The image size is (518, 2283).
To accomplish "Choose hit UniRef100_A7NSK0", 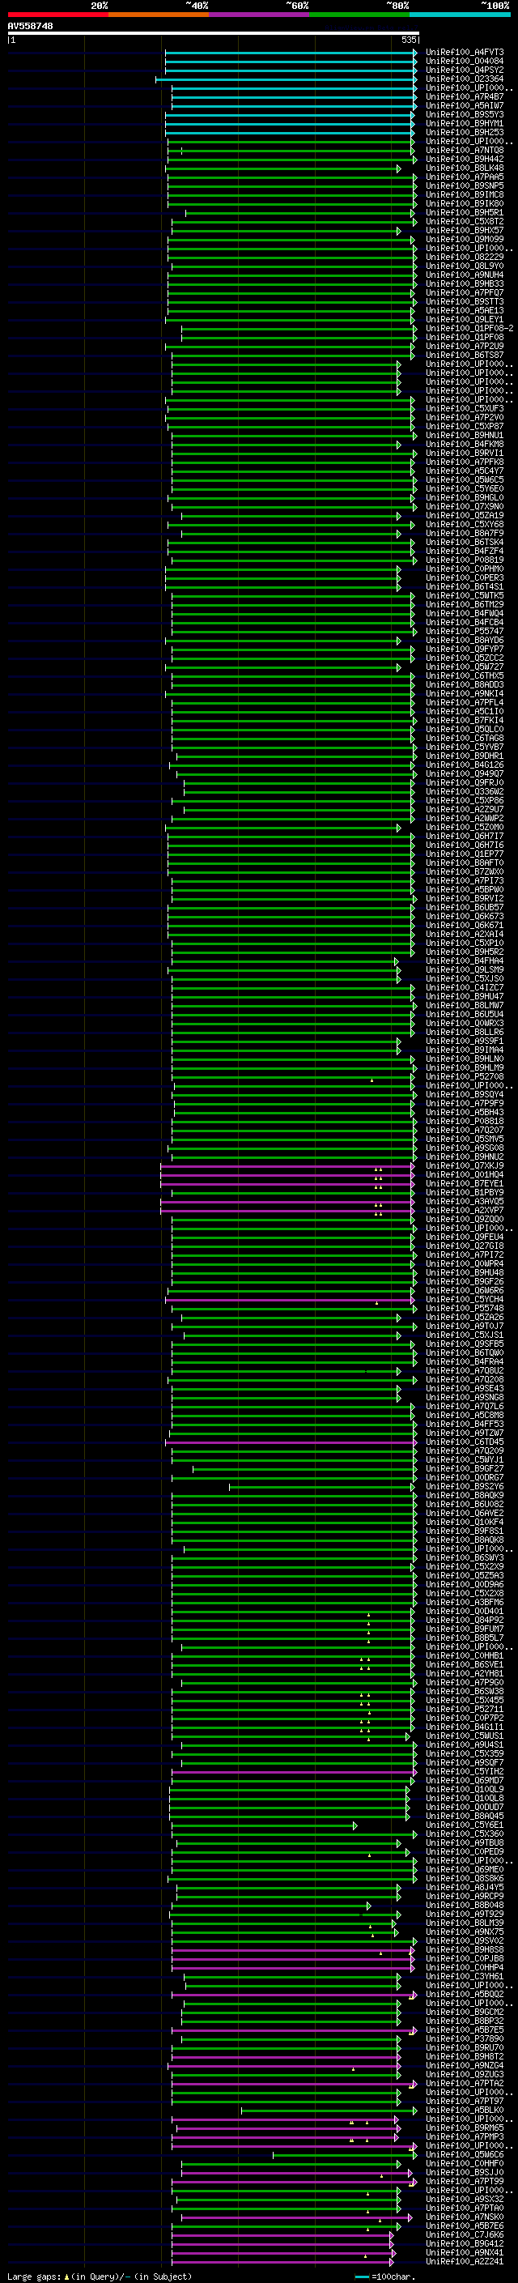I will (x=464, y=2217).
